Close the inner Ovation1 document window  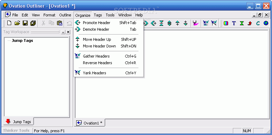tap(266, 15)
